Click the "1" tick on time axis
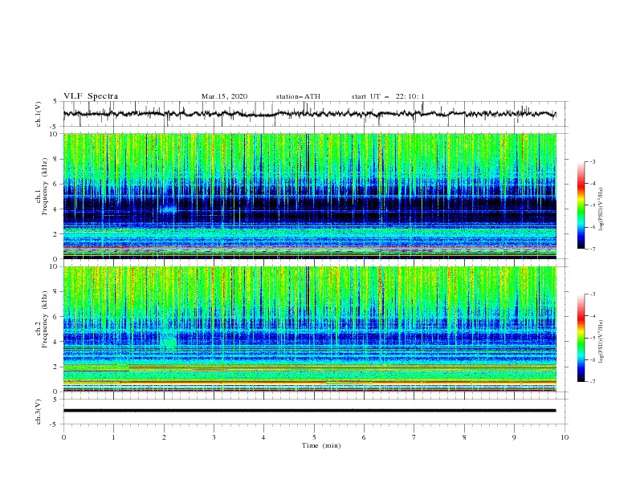The image size is (636, 491). pyautogui.click(x=114, y=437)
